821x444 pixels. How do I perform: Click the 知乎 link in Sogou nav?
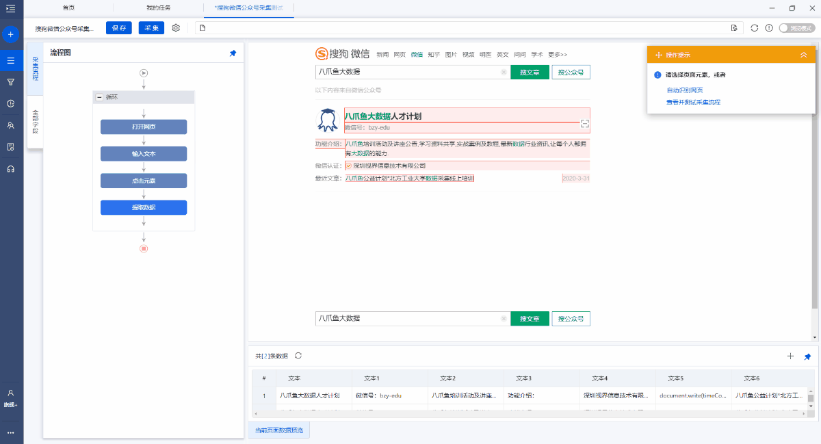(434, 55)
